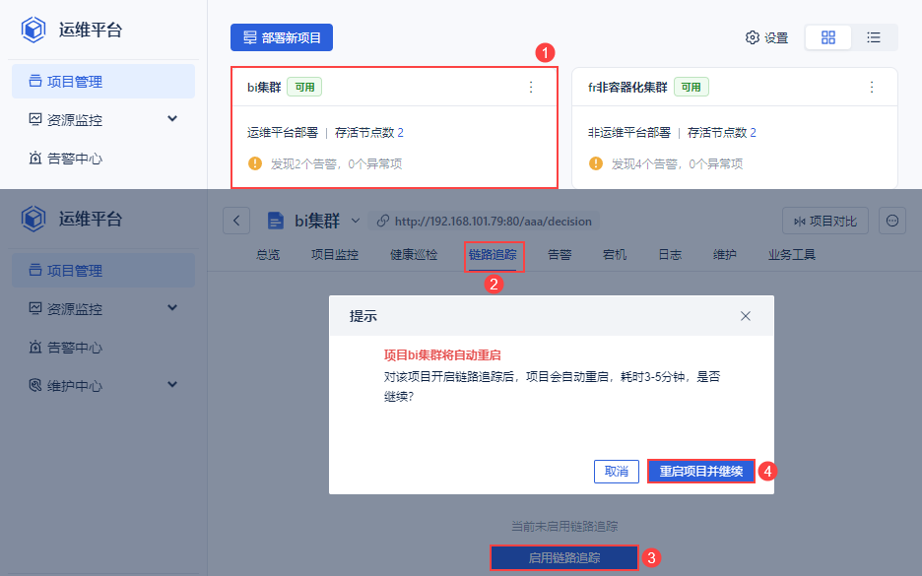Image resolution: width=922 pixels, height=576 pixels.
Task: Expand 资源监控 chevron in the lower sidebar
Action: (x=172, y=307)
